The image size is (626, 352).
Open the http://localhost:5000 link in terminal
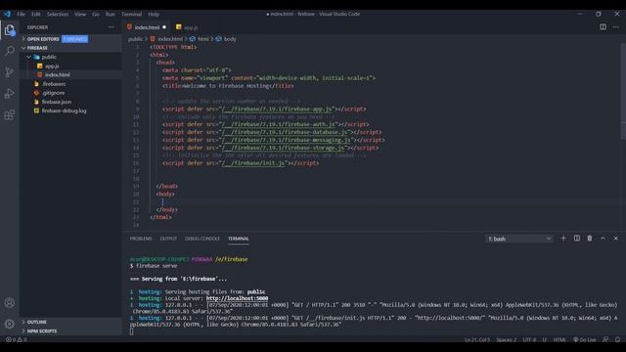237,298
